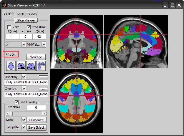Click the Overlay file path field
Image resolution: width=184 pixels, height=136 pixels.
tap(26, 94)
